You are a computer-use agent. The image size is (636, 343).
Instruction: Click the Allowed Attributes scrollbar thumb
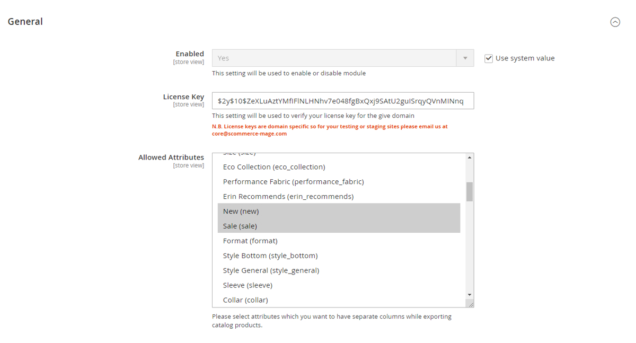coord(470,191)
